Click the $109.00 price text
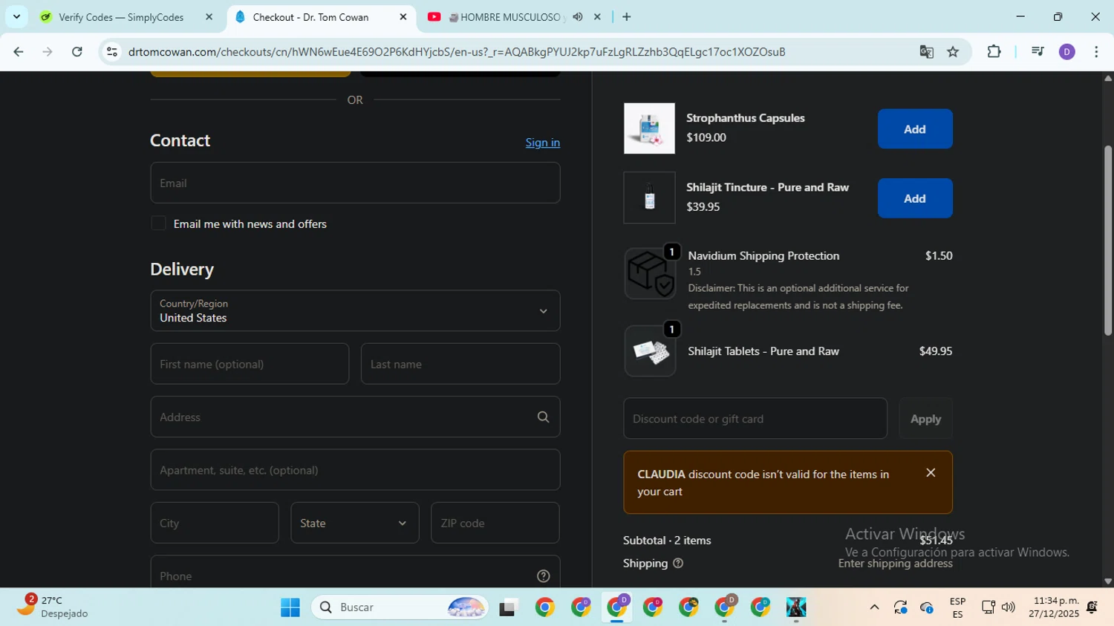 (x=706, y=137)
